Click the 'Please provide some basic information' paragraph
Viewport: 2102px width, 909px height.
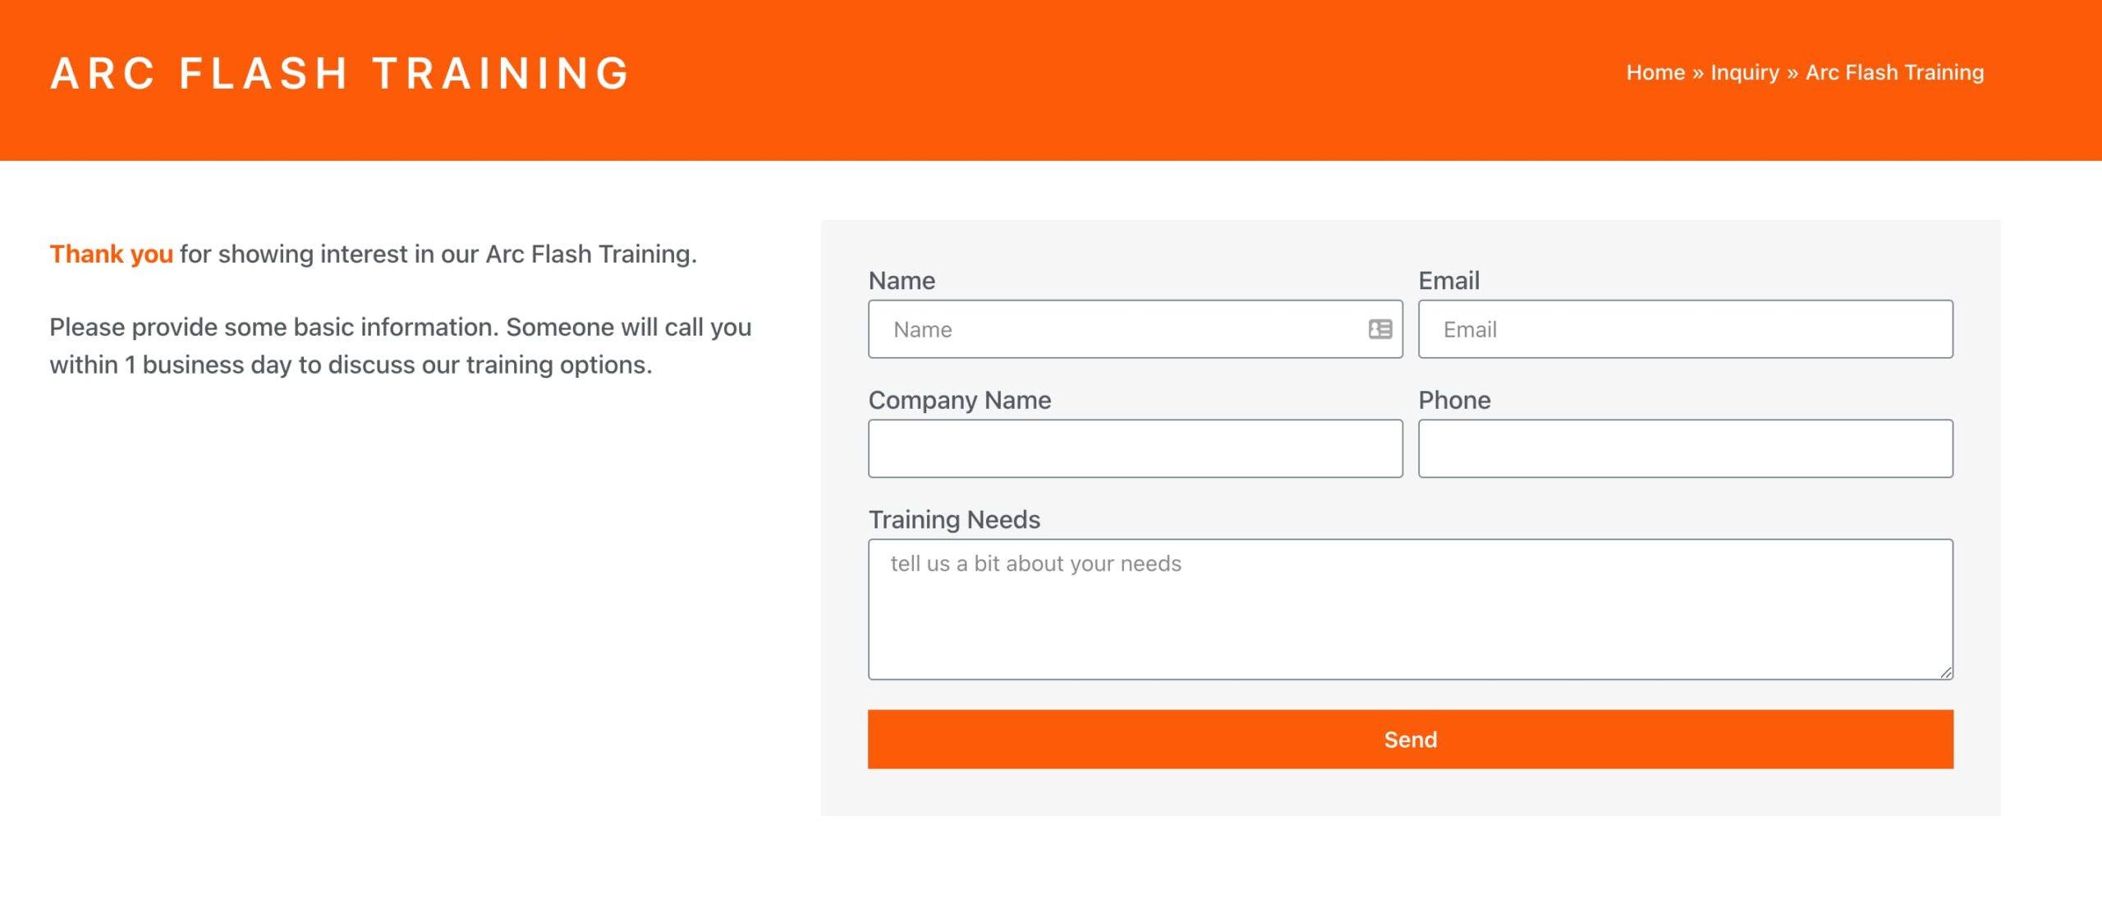pyautogui.click(x=400, y=346)
